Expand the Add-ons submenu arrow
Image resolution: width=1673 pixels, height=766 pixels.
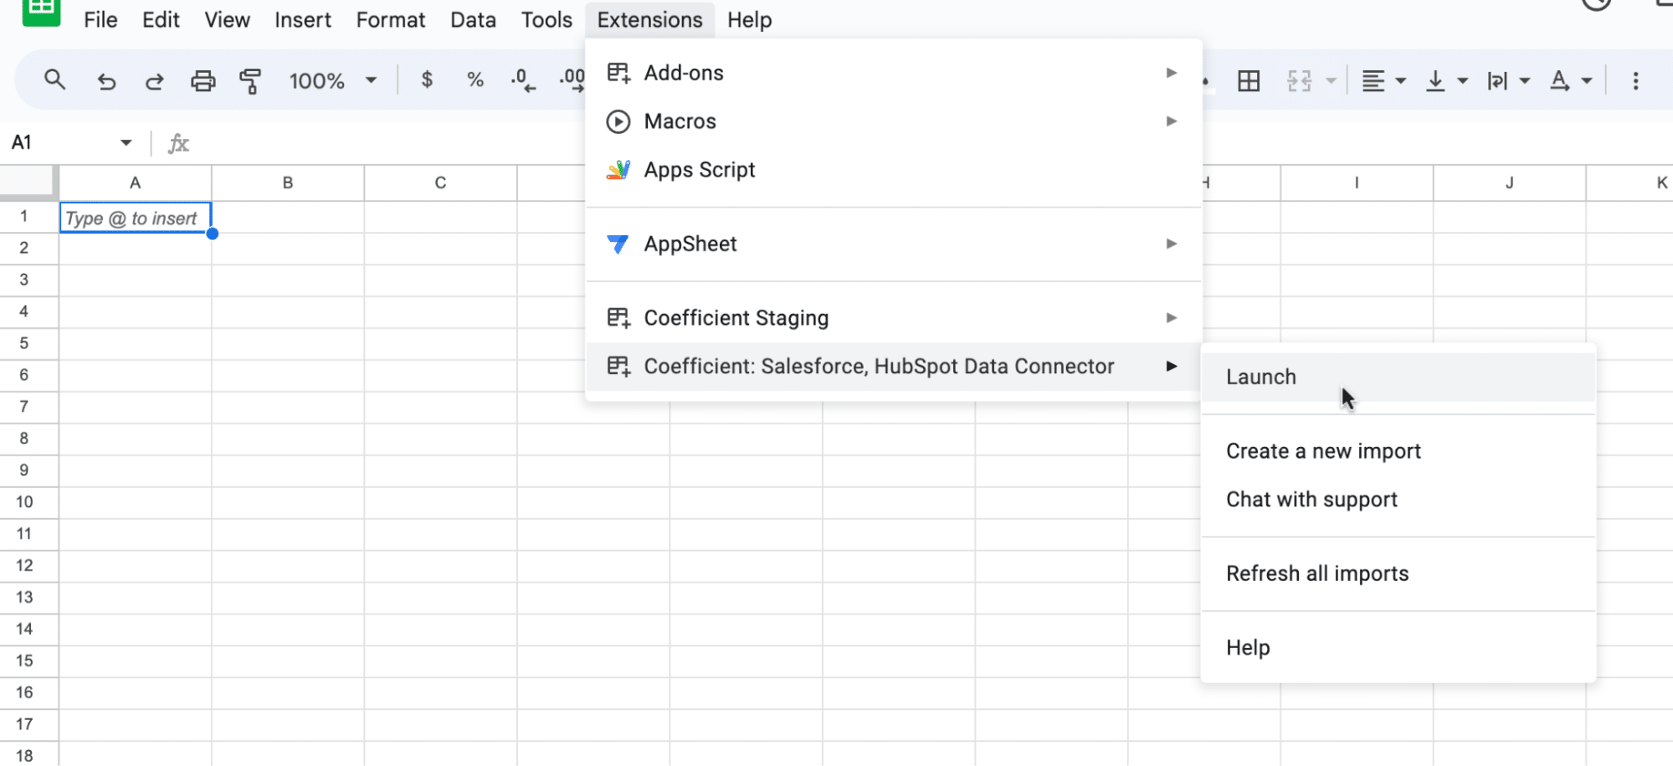(x=1172, y=74)
